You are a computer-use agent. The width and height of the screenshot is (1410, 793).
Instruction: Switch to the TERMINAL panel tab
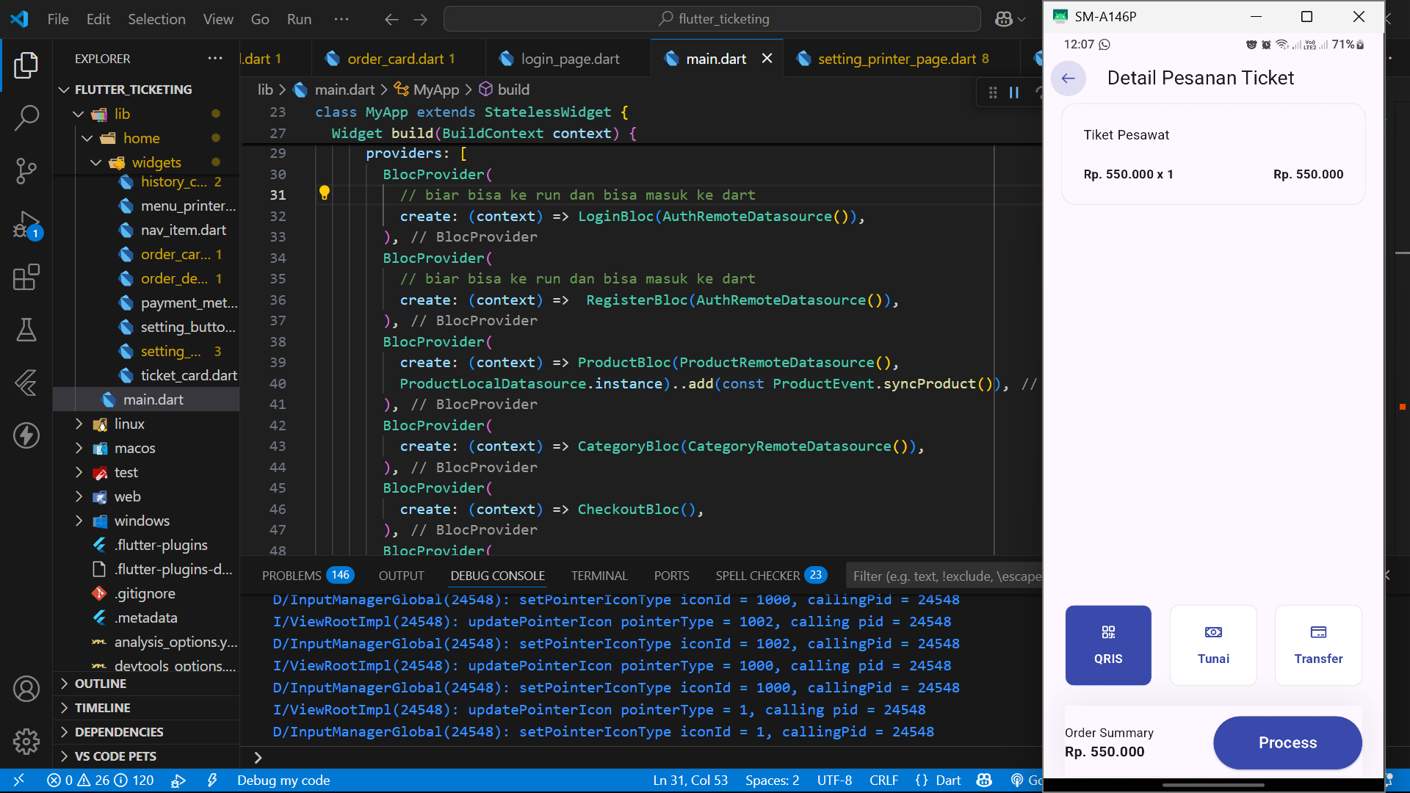[x=599, y=576]
